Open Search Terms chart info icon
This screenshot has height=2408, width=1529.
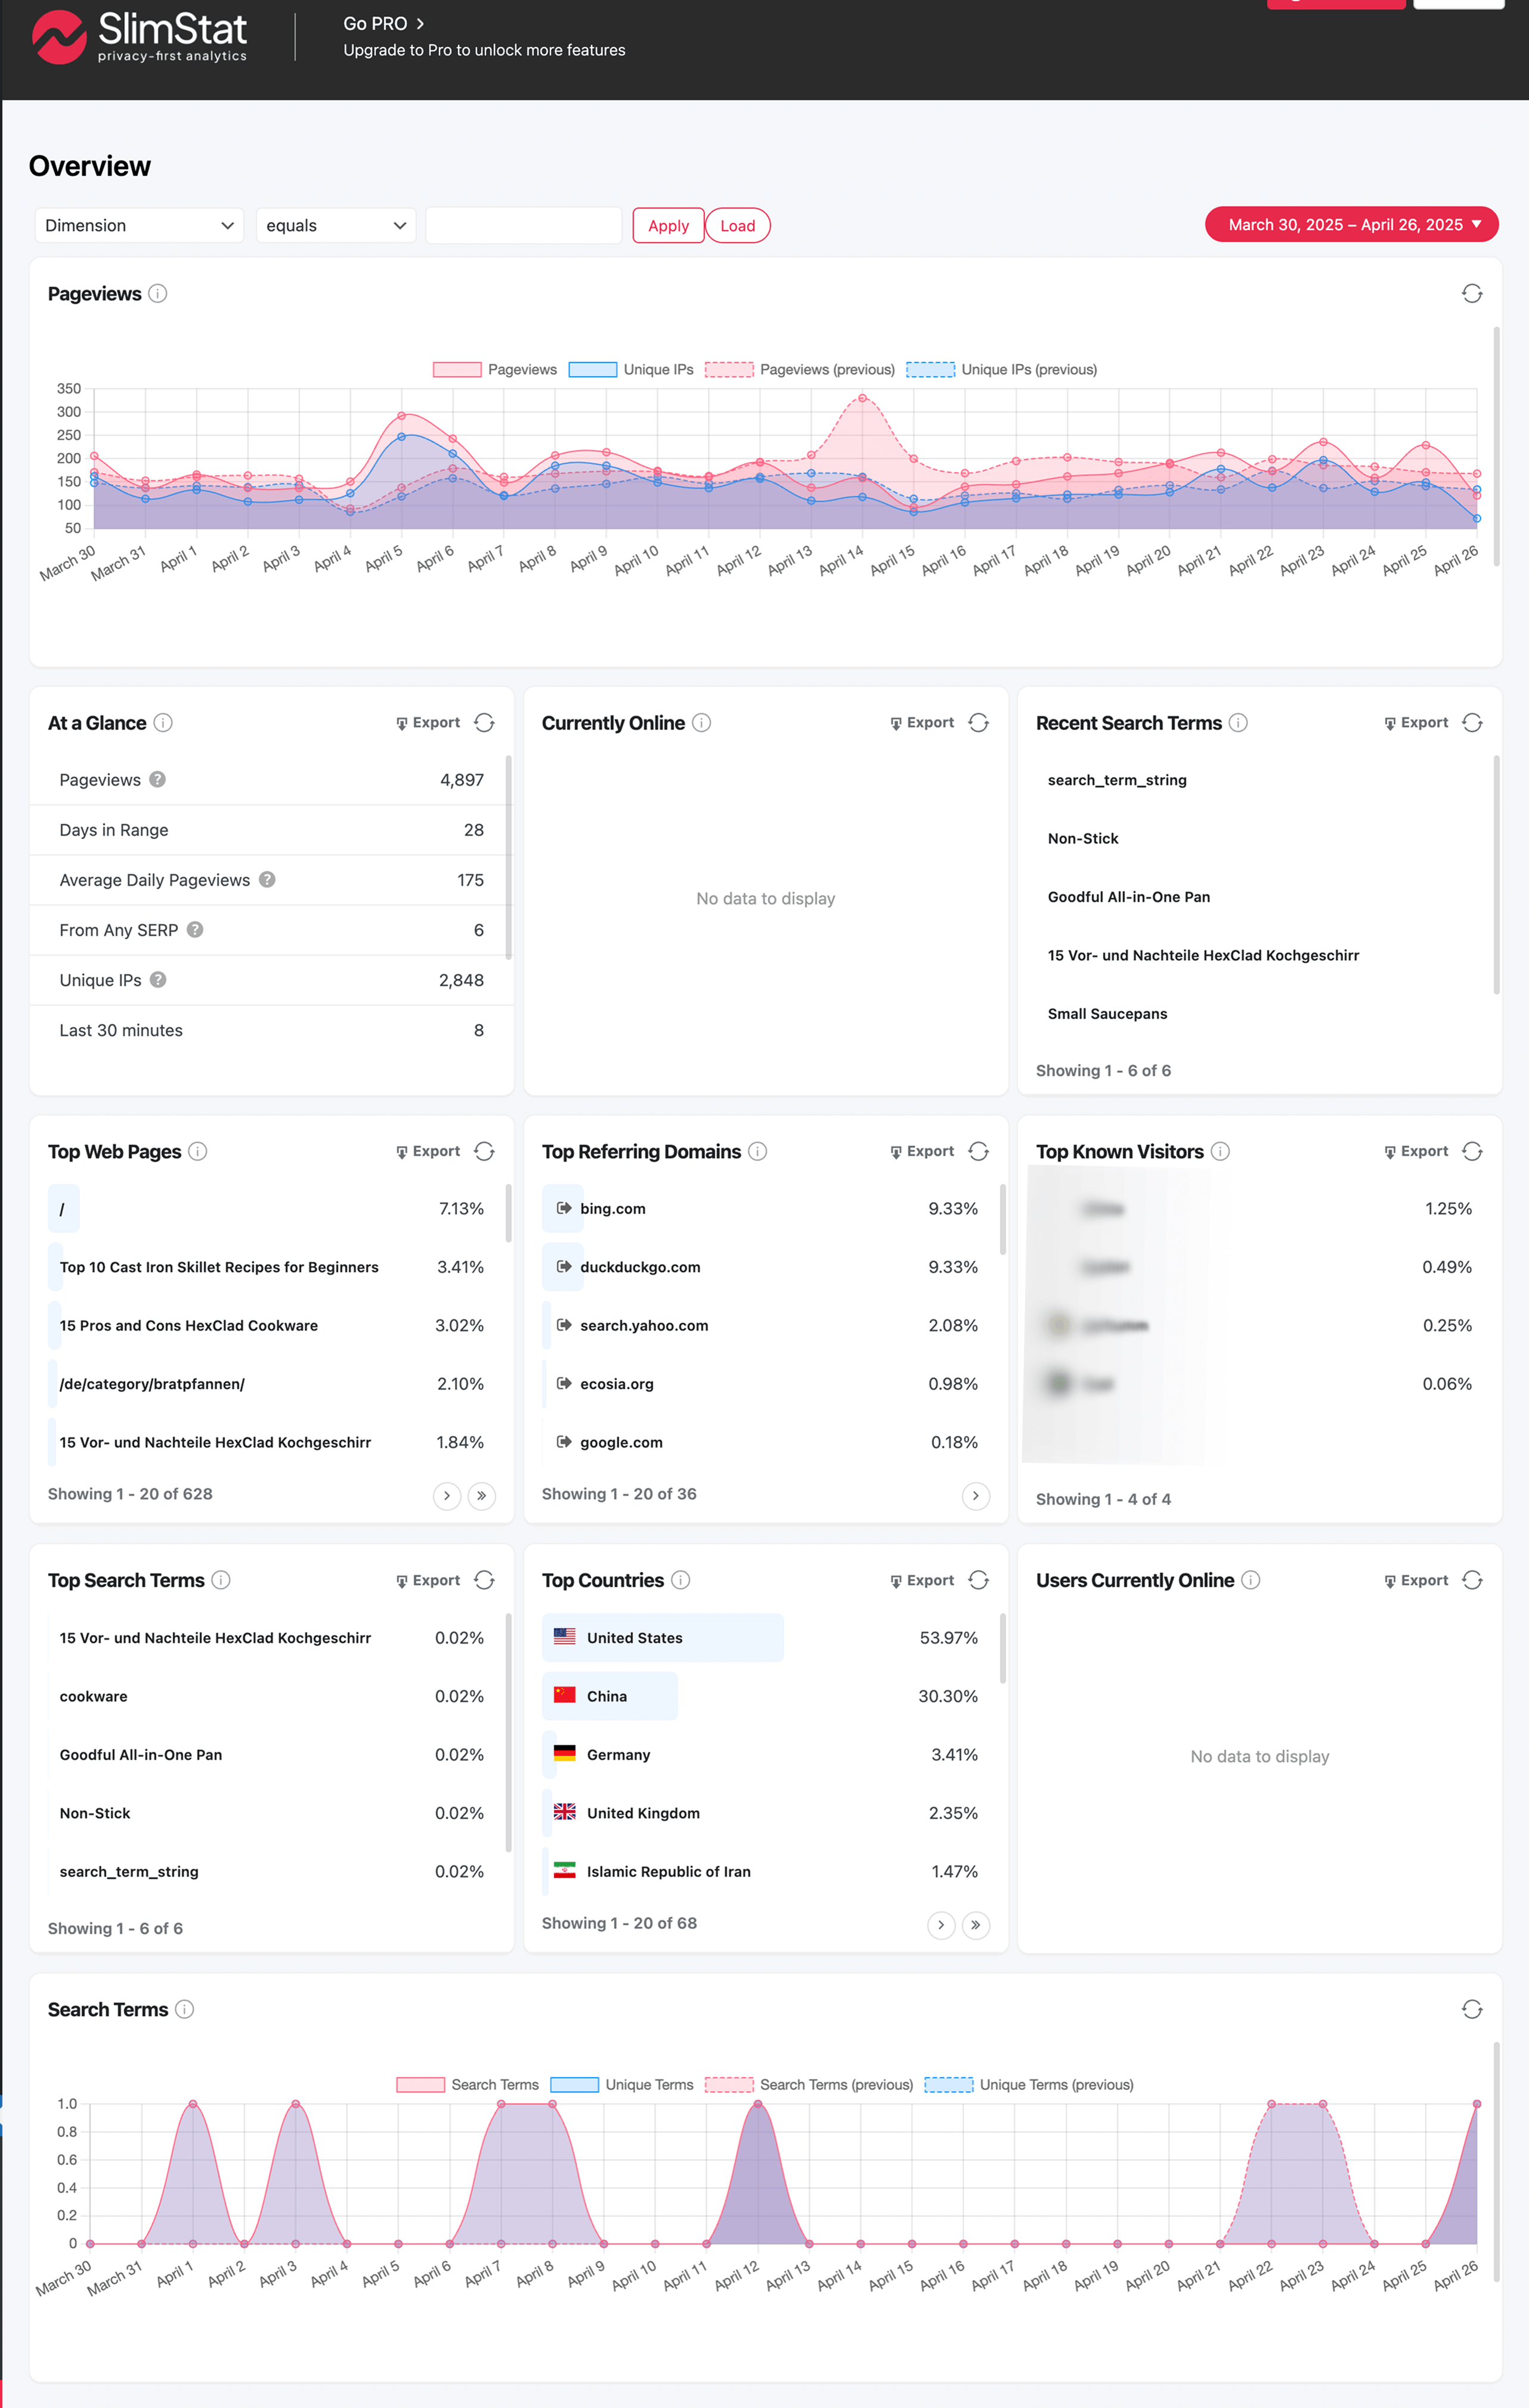point(185,2010)
